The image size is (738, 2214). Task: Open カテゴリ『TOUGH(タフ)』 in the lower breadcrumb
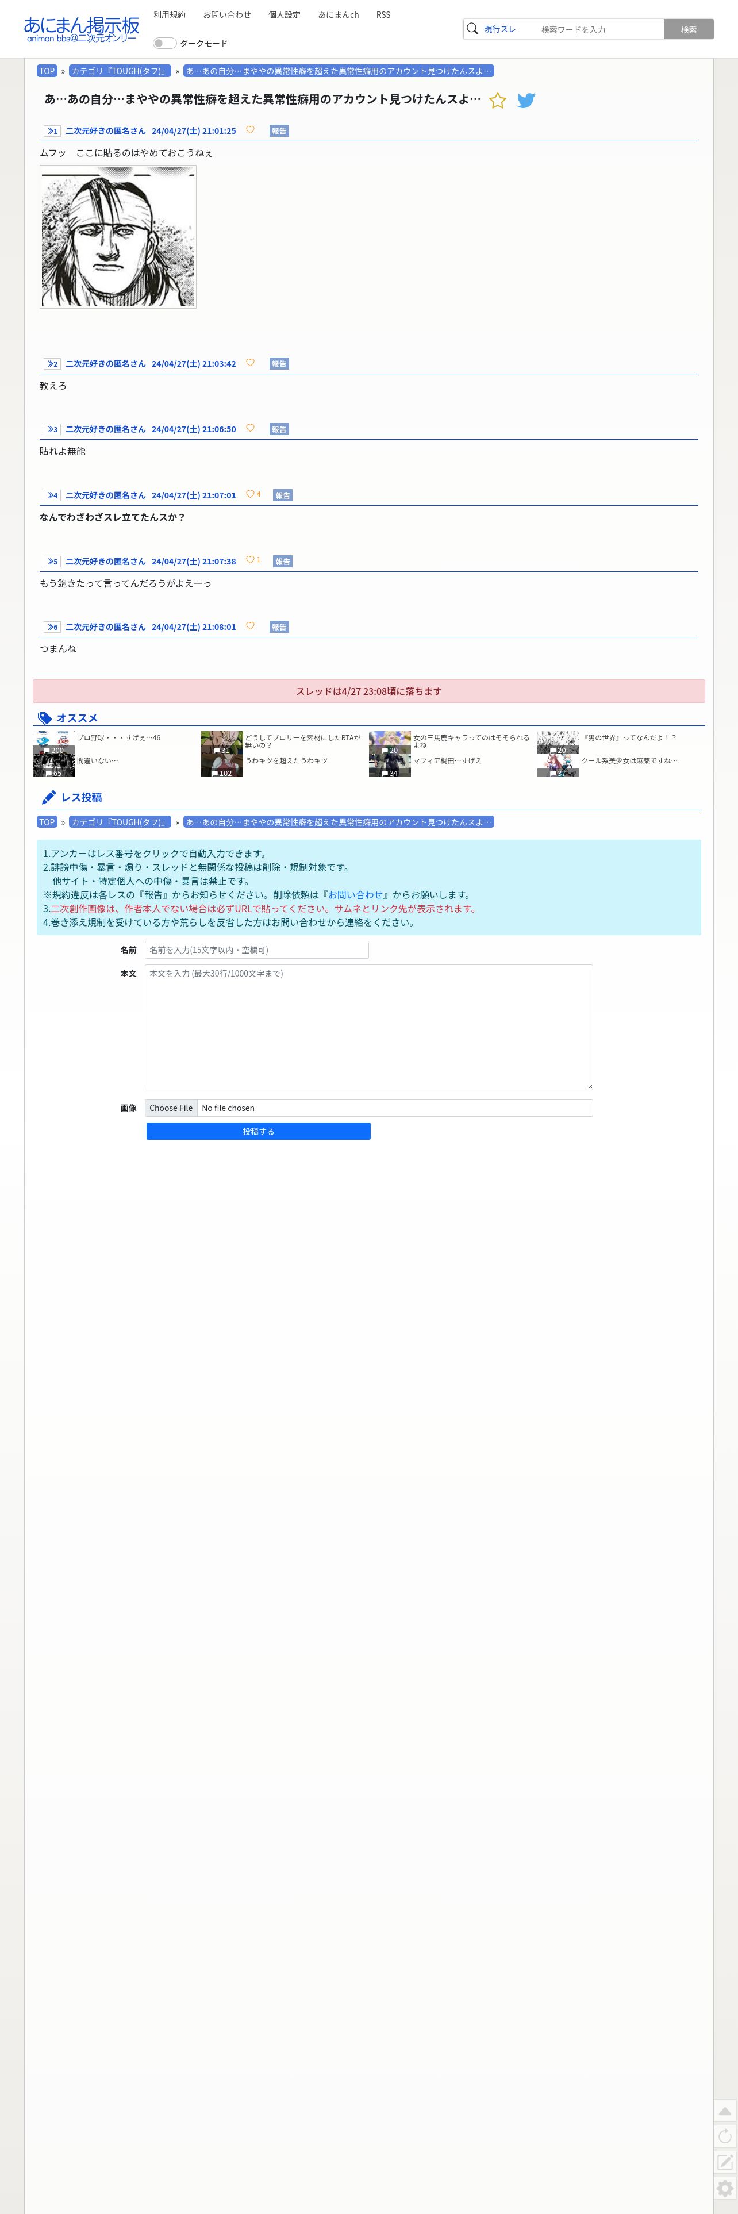click(120, 822)
